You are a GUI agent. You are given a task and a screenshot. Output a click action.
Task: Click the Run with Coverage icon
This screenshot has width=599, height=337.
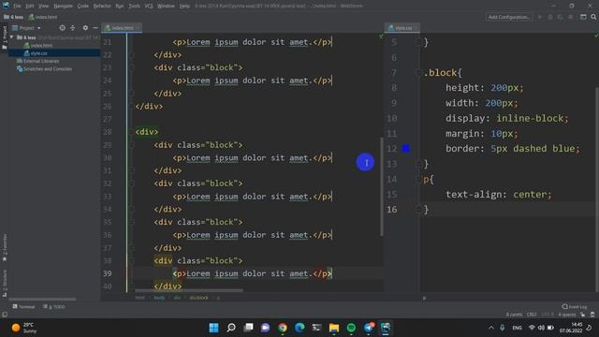(x=560, y=17)
